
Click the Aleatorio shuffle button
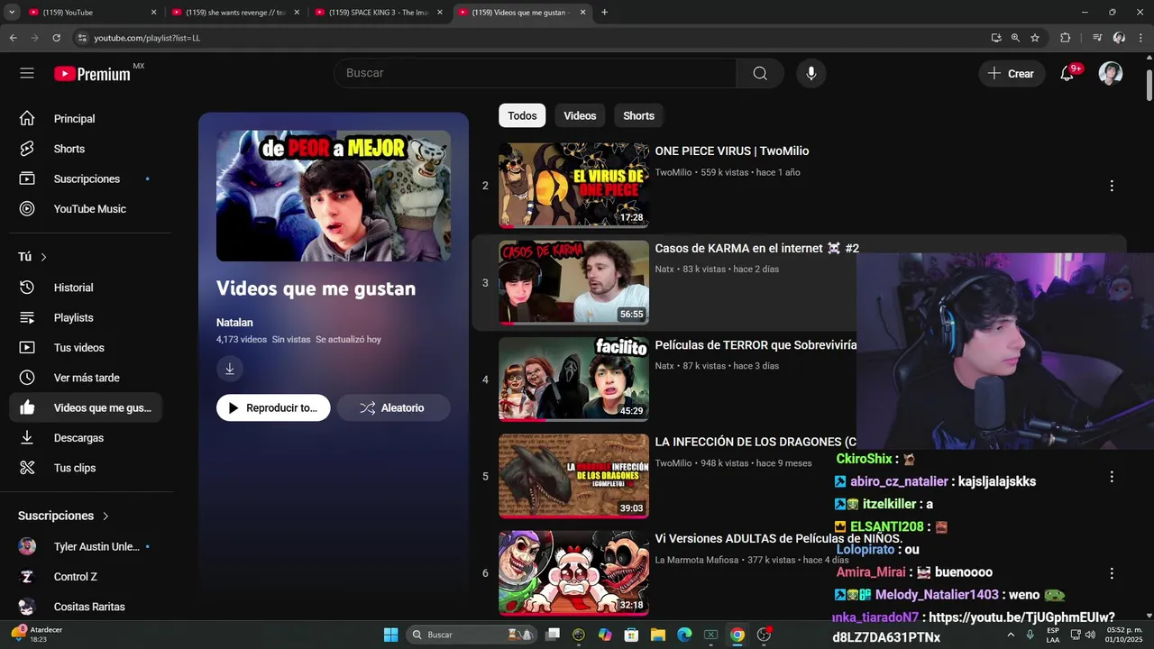pyautogui.click(x=393, y=407)
